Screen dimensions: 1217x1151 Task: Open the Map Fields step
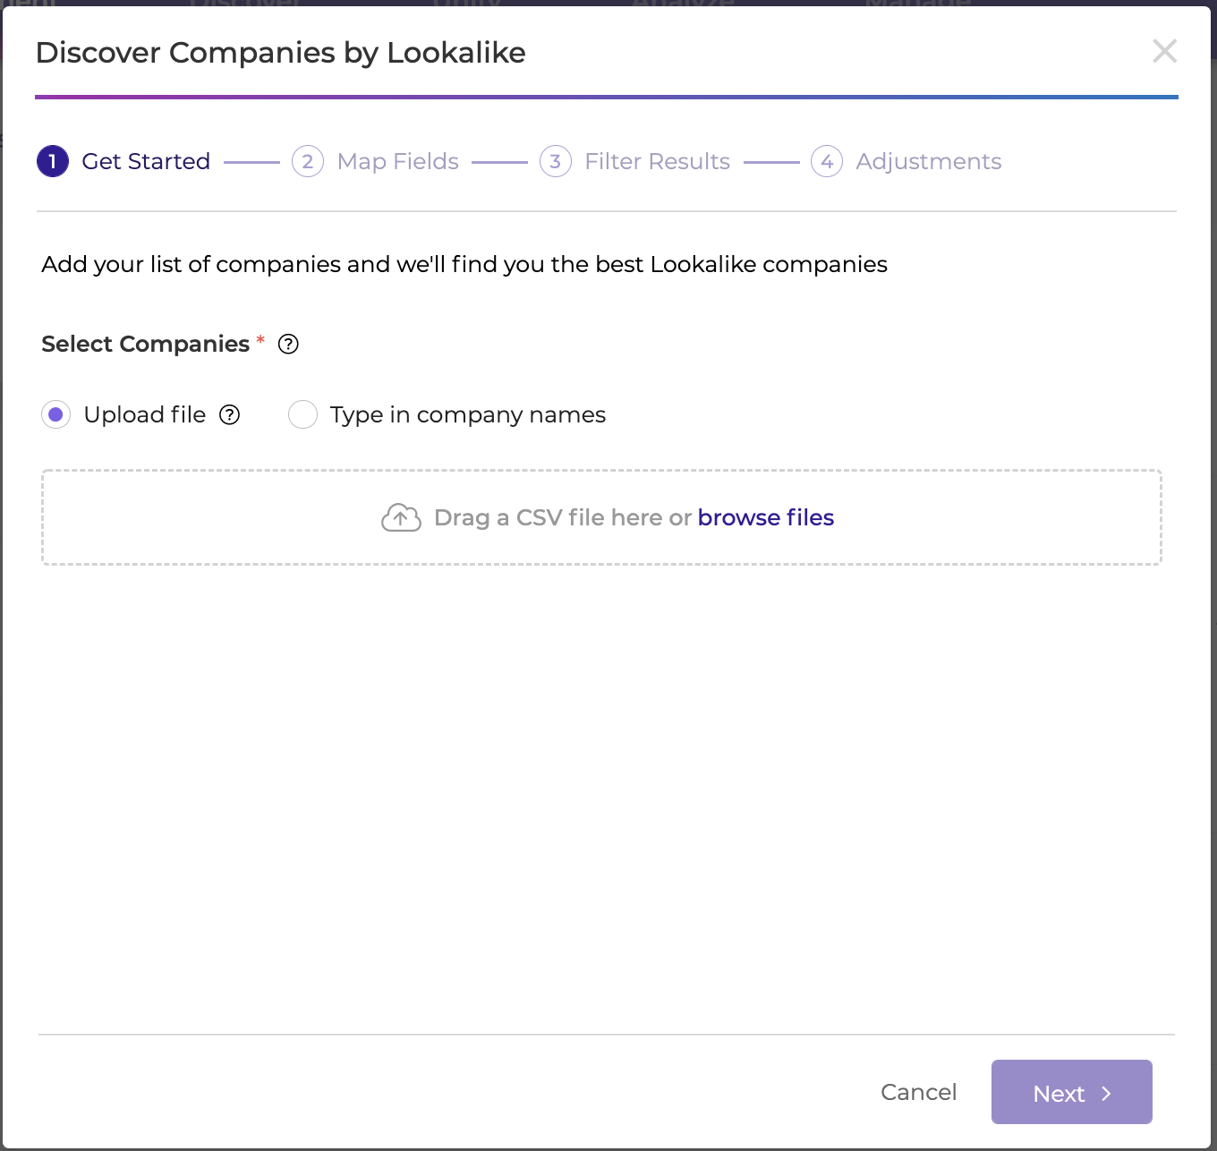pyautogui.click(x=398, y=161)
